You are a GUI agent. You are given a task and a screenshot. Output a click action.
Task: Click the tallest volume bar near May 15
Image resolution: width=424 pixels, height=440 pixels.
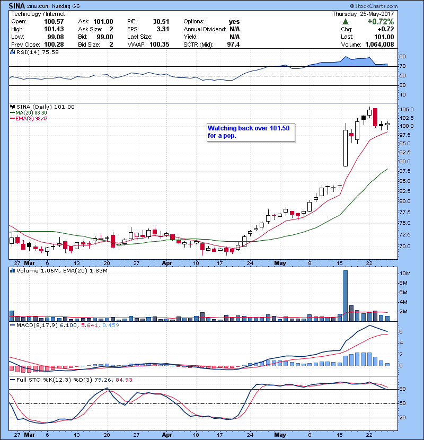point(346,296)
